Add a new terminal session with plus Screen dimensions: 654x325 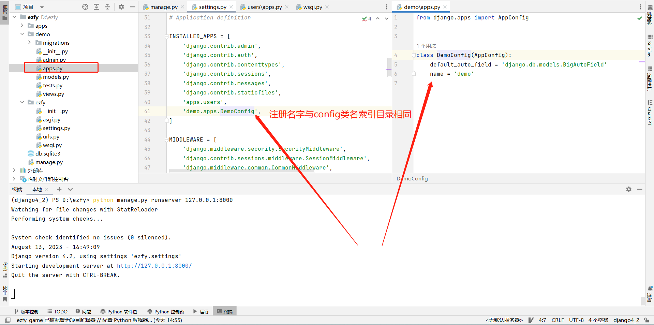click(x=59, y=189)
